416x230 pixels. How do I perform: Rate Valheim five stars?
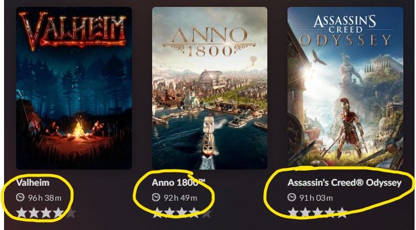point(70,213)
